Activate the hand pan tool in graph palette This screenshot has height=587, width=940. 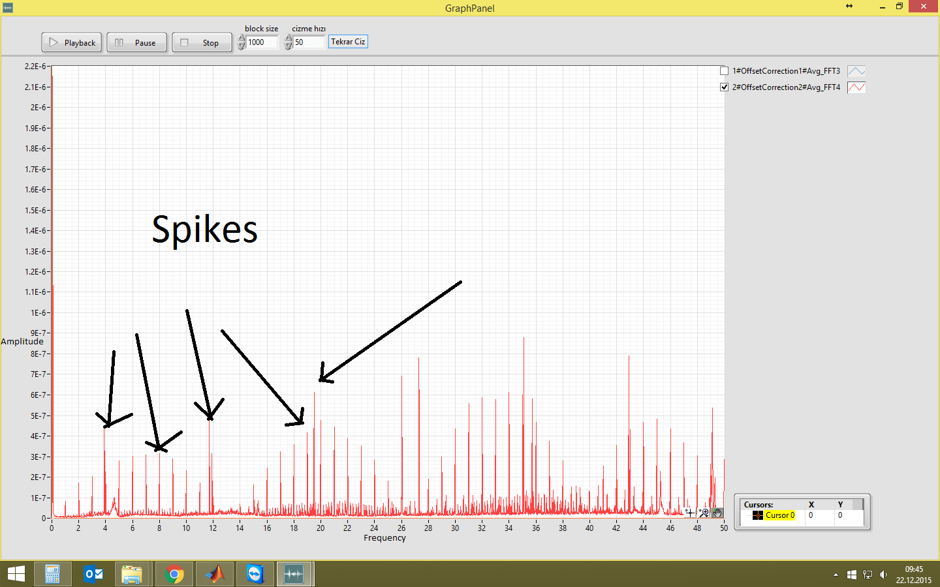click(x=717, y=513)
